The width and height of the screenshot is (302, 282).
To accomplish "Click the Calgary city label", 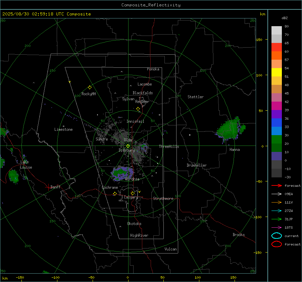I will coord(131,197).
